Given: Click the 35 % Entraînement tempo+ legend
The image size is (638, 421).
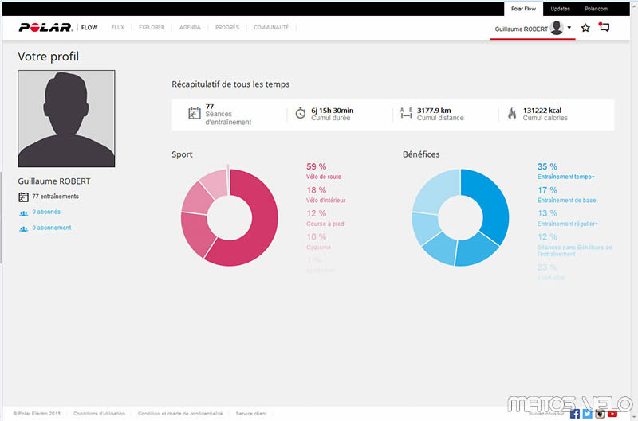Looking at the screenshot, I should [566, 171].
